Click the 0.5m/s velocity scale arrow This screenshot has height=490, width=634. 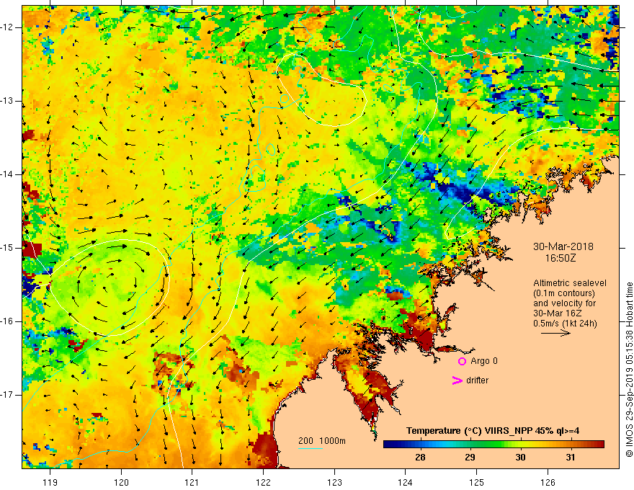click(555, 333)
